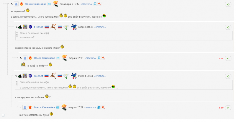The width and height of the screenshot is (236, 122).
Task: Reply to the comment posted at 00:44
Action: tap(100, 76)
